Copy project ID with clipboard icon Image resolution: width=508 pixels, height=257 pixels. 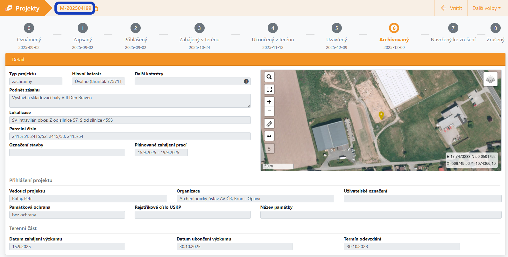point(96,9)
